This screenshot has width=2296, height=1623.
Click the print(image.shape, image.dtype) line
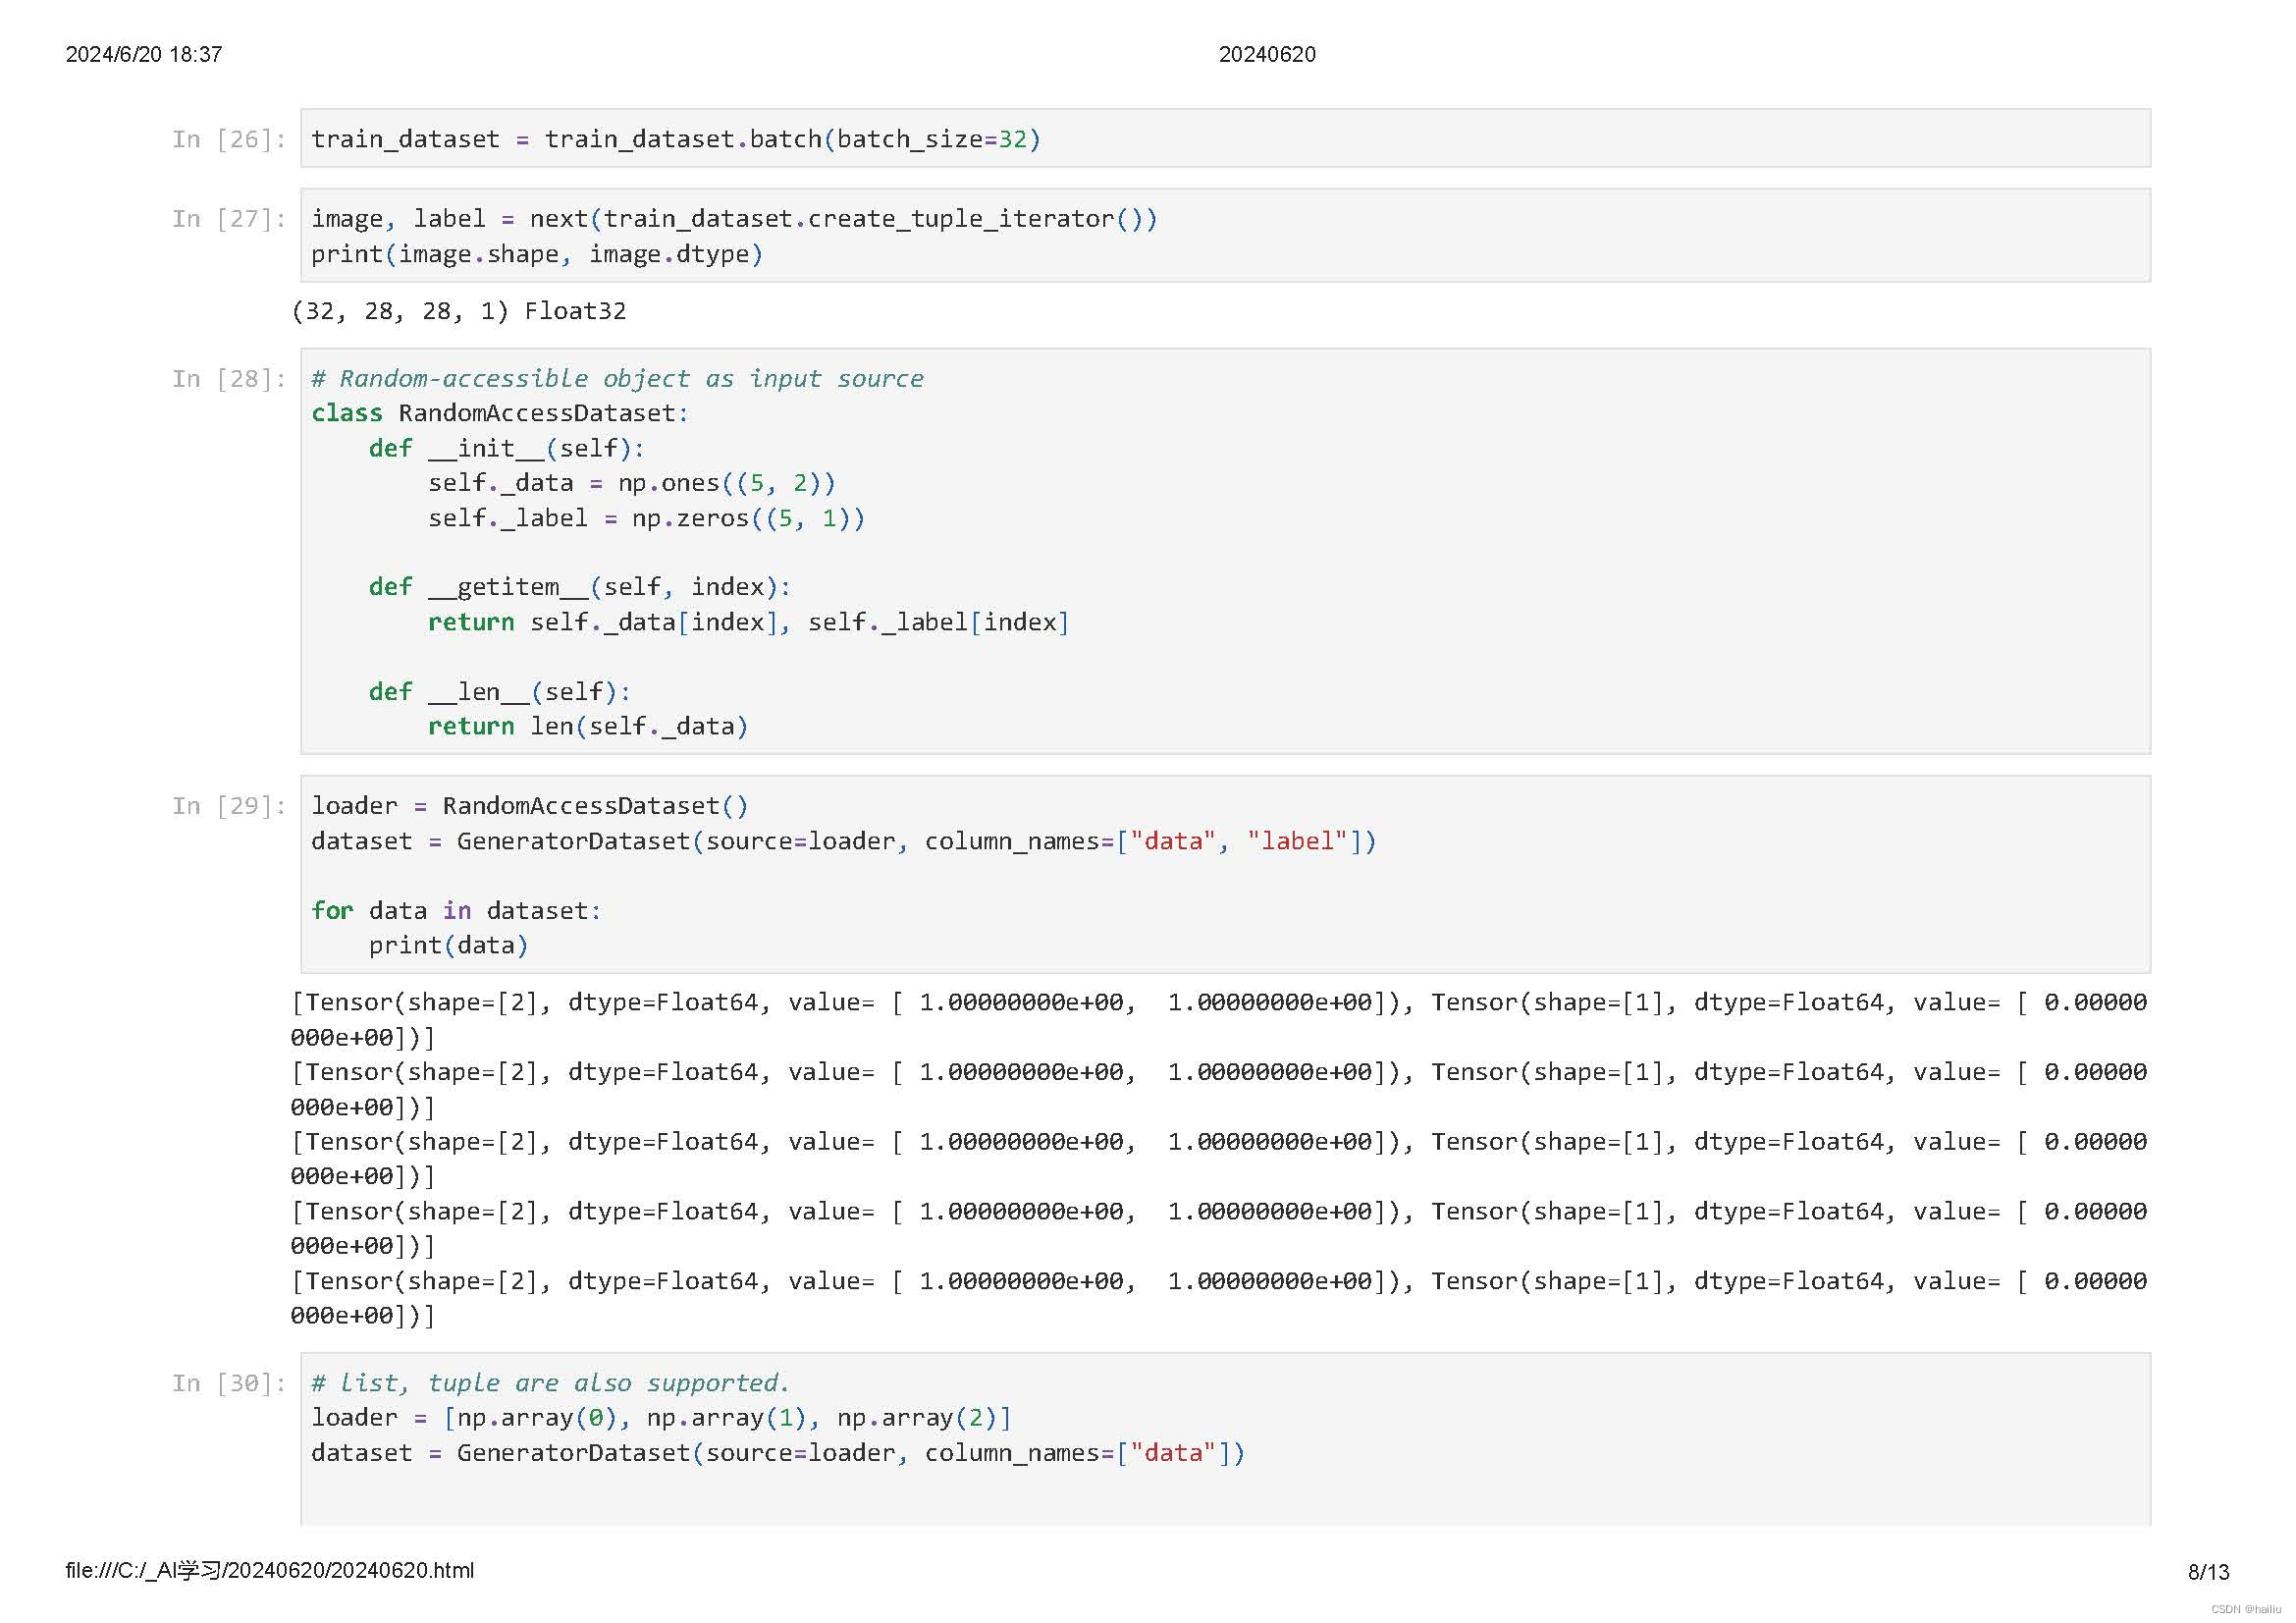[x=536, y=254]
